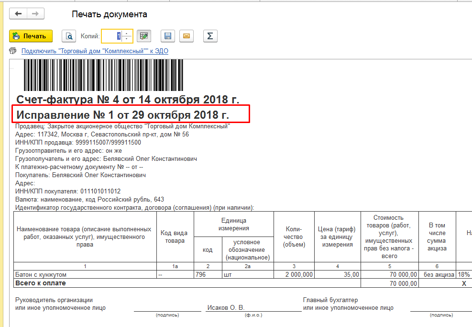Click ИНН/КПП продавца: 9999115007/999911500
Screen dimensions: 472x327
coord(78,143)
